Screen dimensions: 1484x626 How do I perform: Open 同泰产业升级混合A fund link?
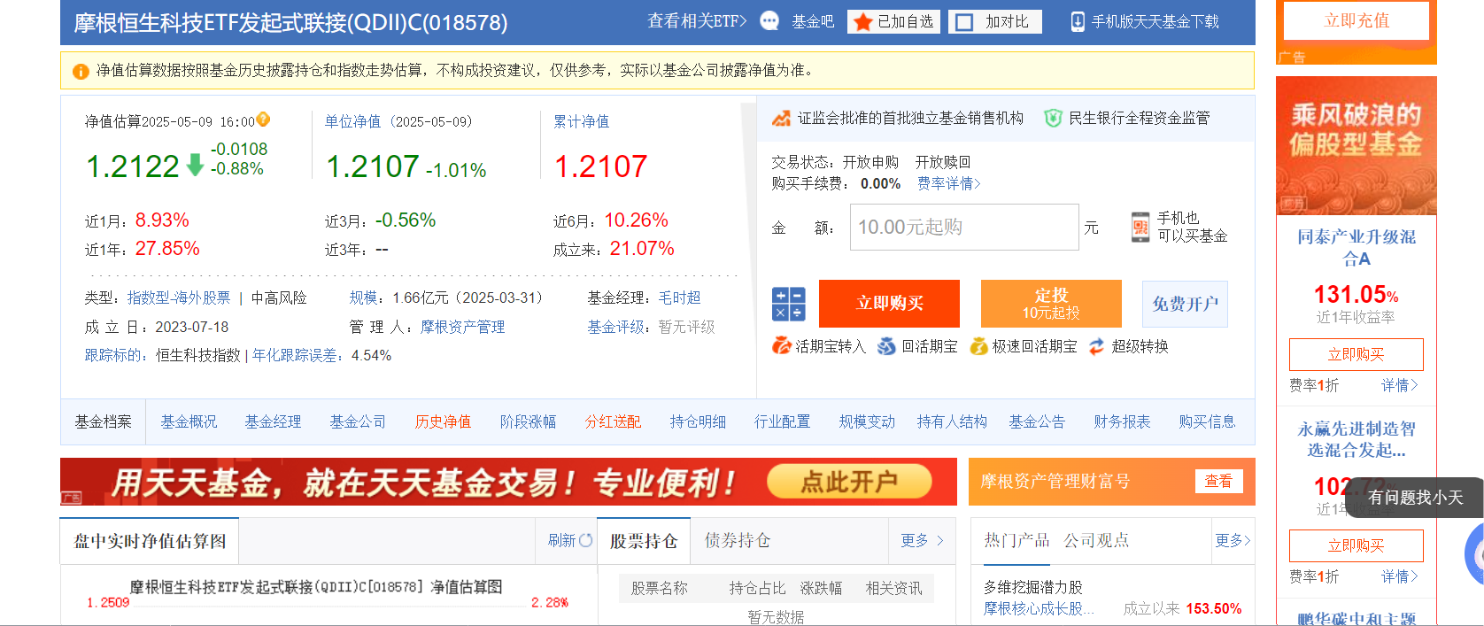click(1356, 247)
